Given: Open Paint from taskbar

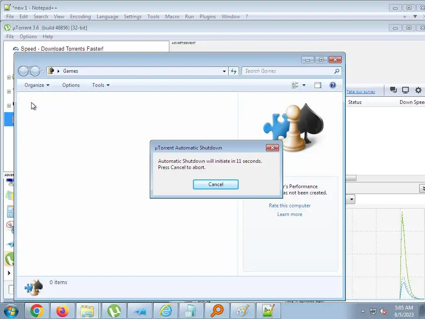Looking at the screenshot, I should pyautogui.click(x=242, y=311).
